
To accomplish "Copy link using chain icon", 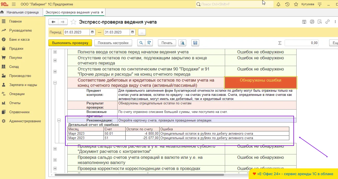I will point(327,22).
